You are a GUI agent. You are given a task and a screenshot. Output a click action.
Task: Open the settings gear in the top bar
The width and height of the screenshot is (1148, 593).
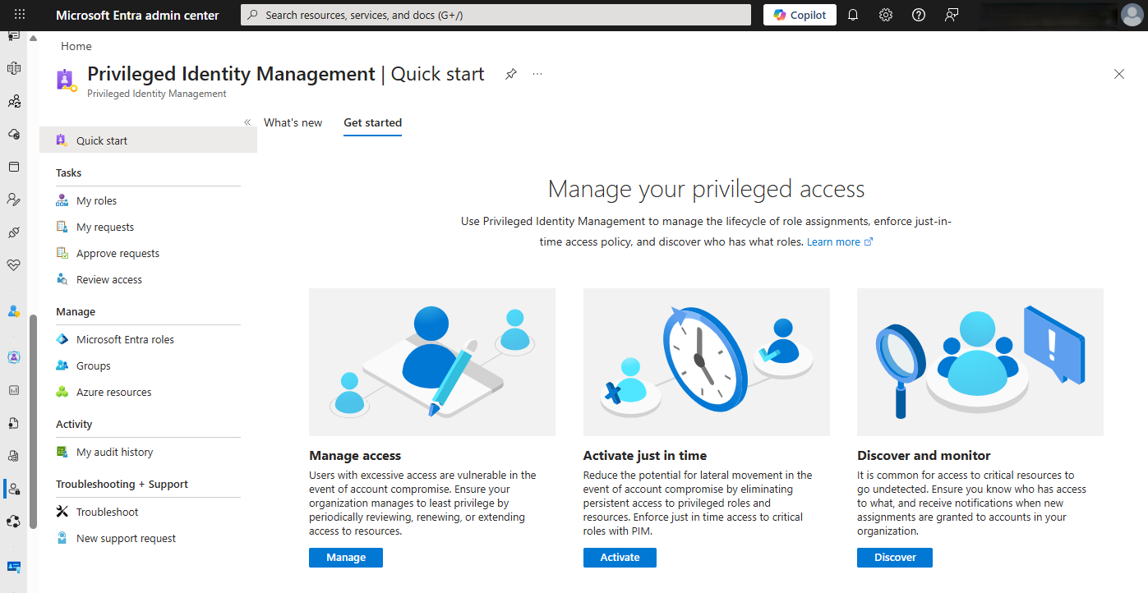click(885, 14)
